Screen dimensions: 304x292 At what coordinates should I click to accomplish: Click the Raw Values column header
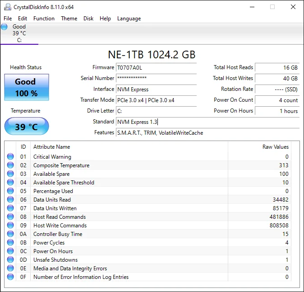pos(260,147)
